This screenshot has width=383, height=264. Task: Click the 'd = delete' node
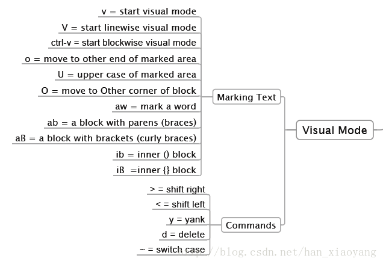184,235
